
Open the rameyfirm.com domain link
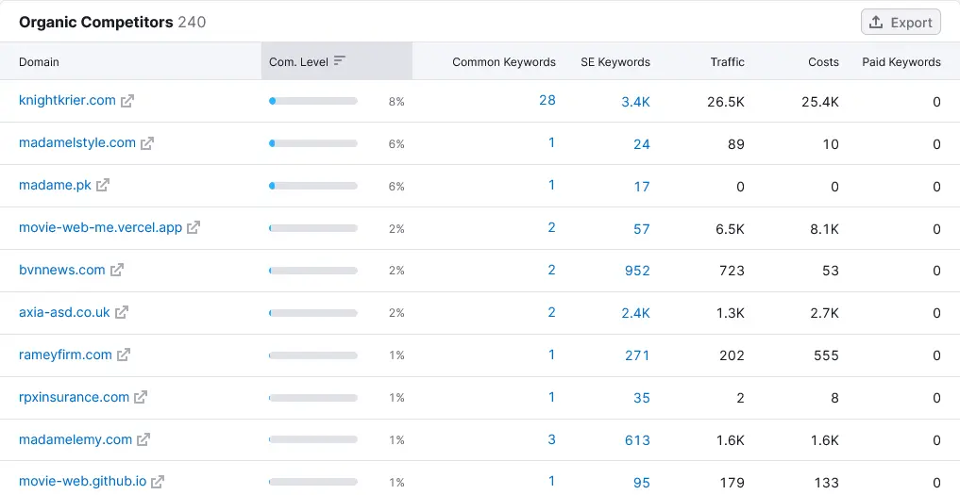65,355
